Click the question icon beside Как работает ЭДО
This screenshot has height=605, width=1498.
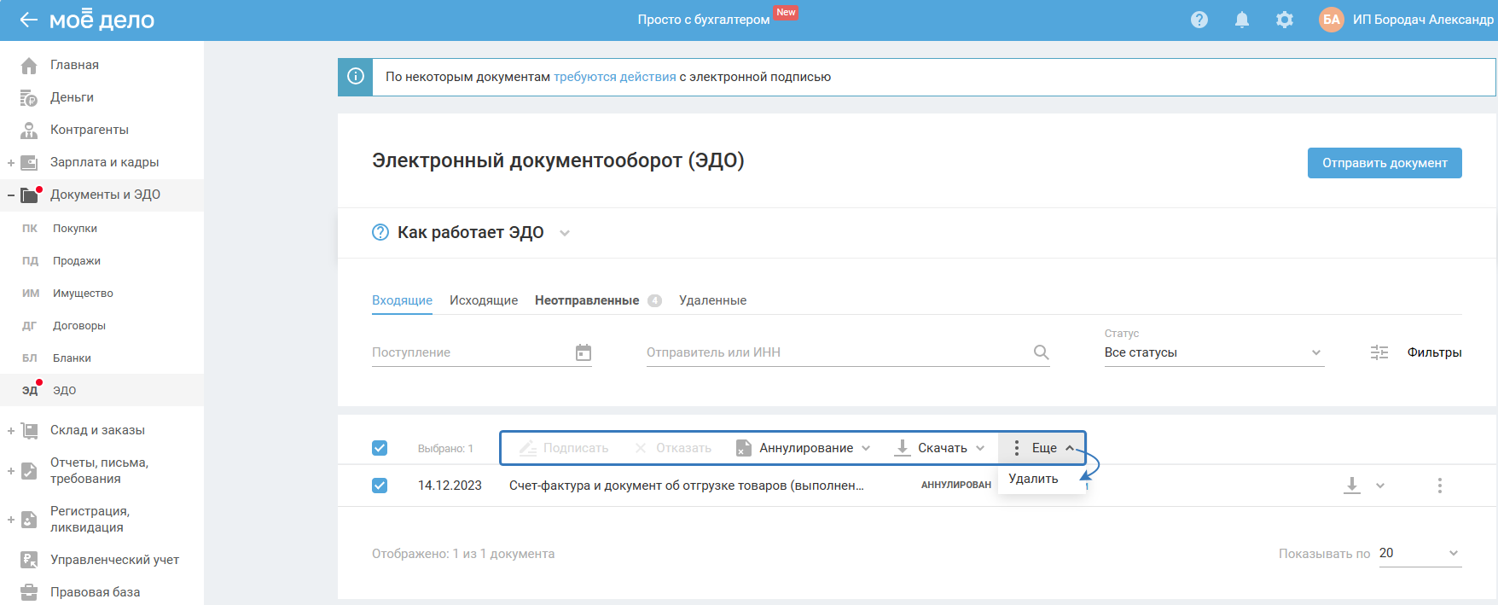tap(380, 232)
